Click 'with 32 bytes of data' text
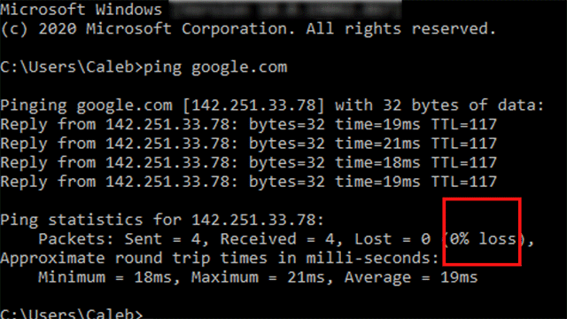The width and height of the screenshot is (567, 319). click(x=439, y=105)
